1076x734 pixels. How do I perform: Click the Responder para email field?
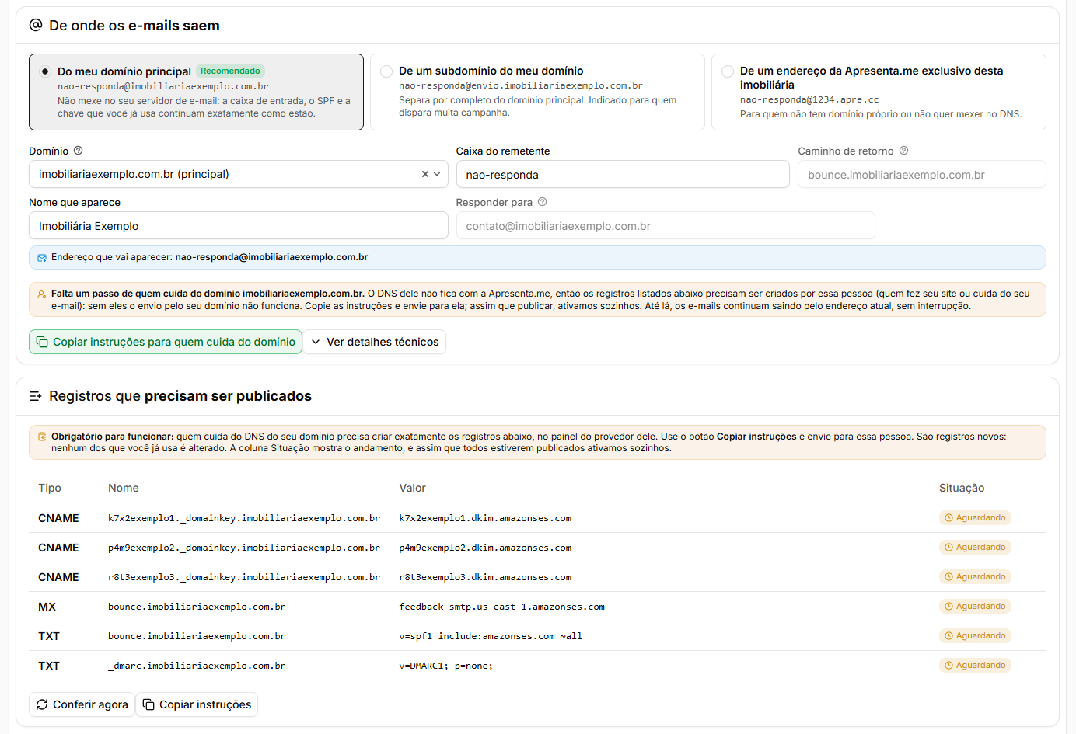click(x=666, y=226)
